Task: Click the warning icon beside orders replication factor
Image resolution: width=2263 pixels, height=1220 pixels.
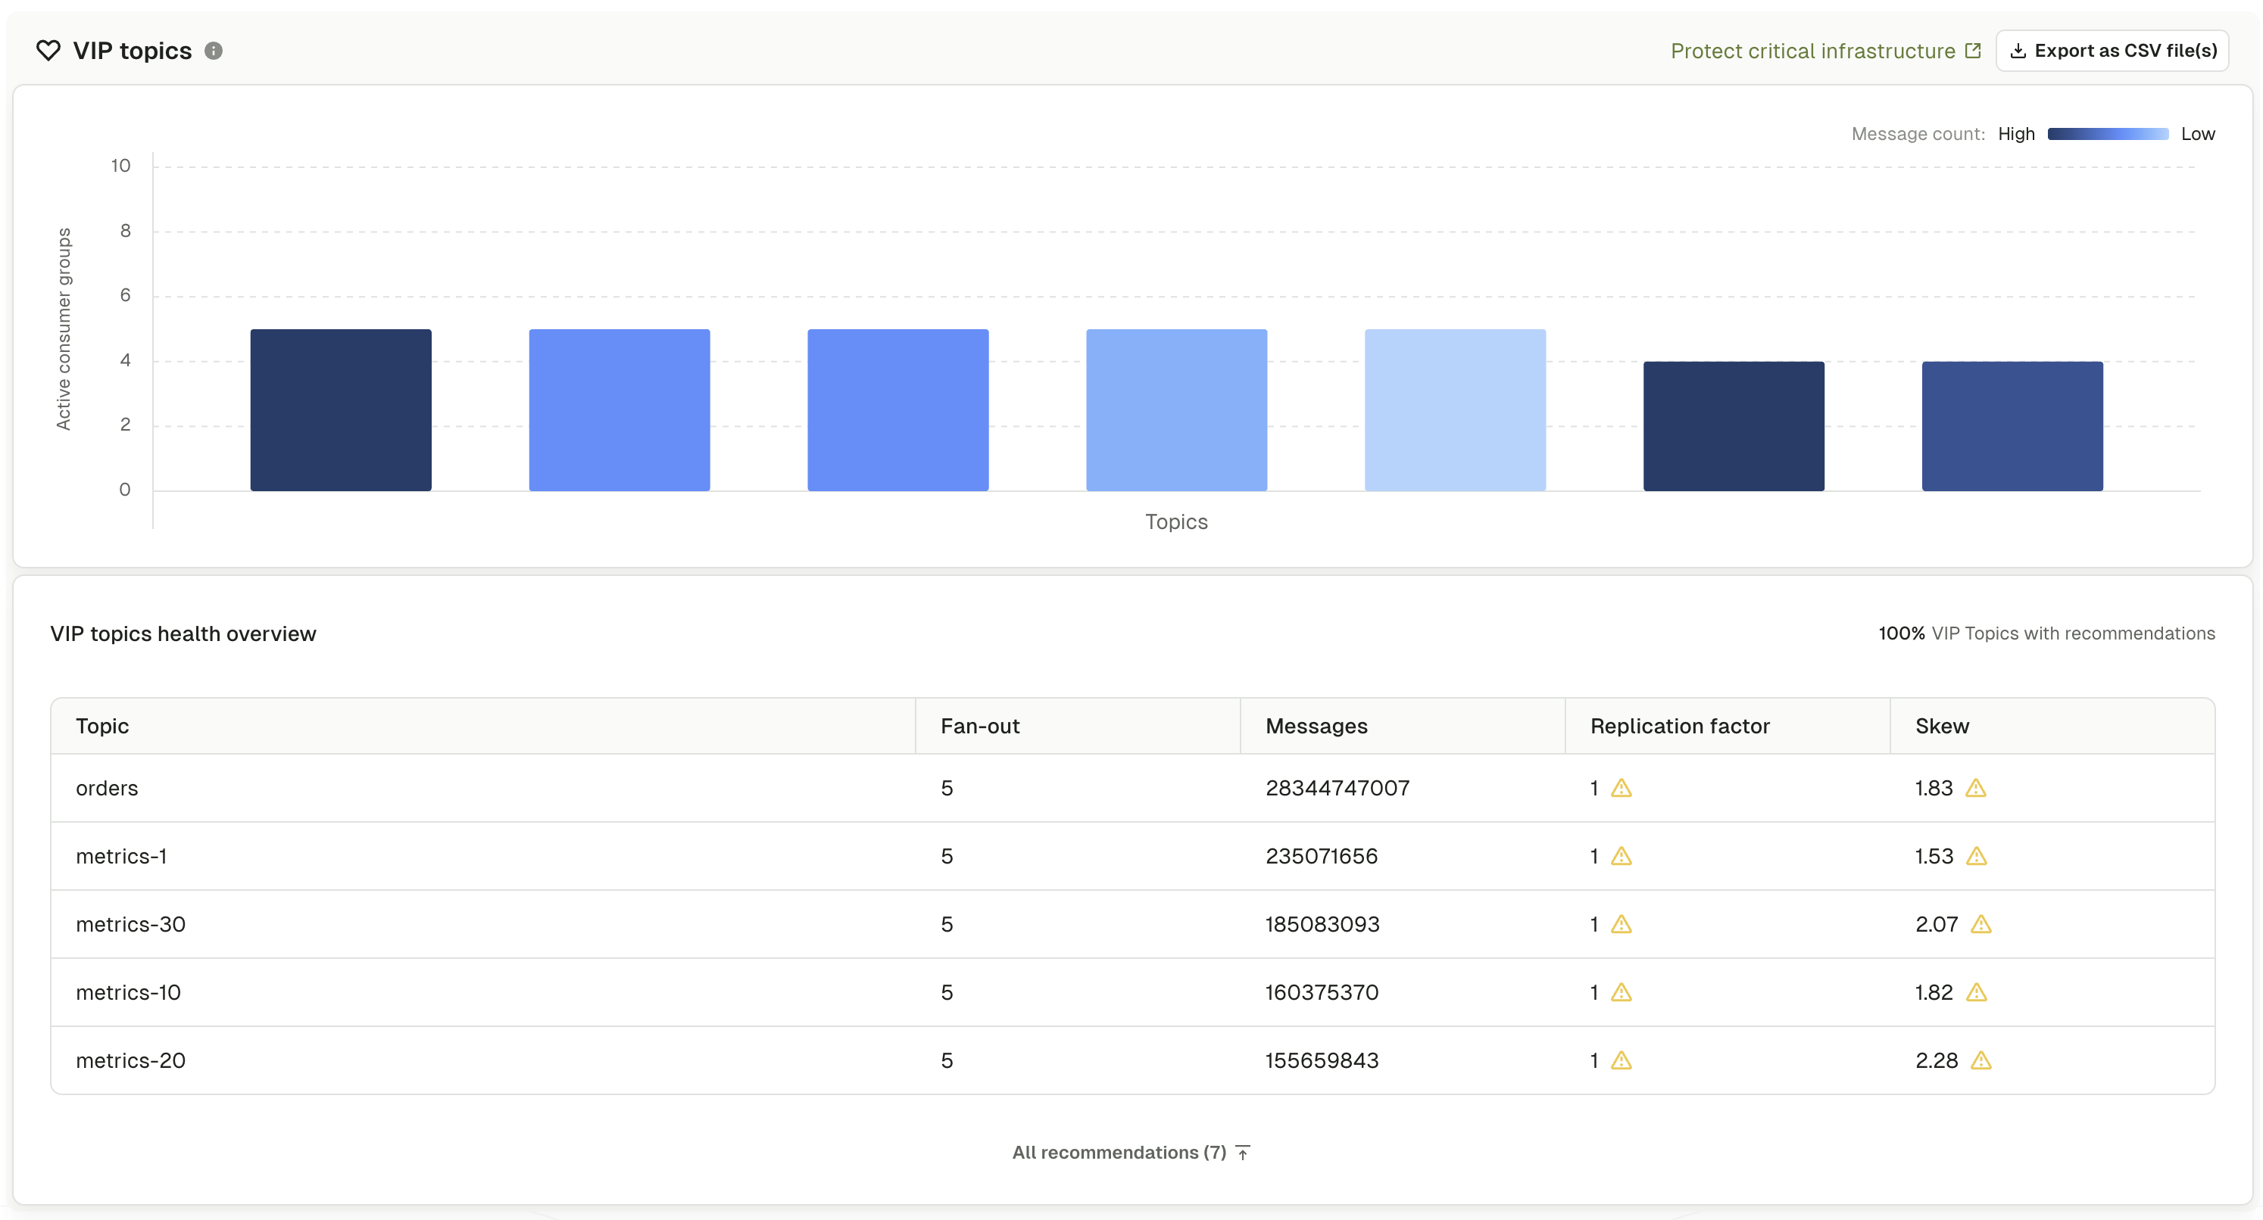Action: pos(1621,788)
